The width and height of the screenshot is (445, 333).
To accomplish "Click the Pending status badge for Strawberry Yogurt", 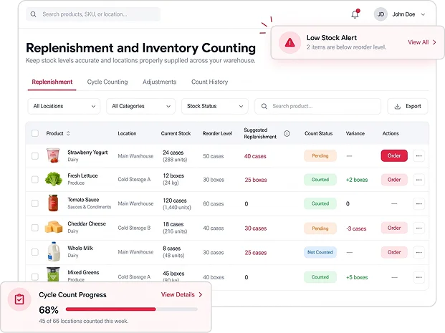I will (320, 155).
